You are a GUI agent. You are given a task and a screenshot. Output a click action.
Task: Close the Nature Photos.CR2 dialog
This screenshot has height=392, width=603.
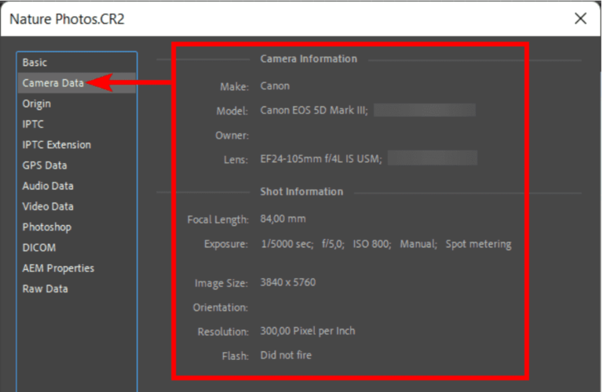(x=580, y=18)
